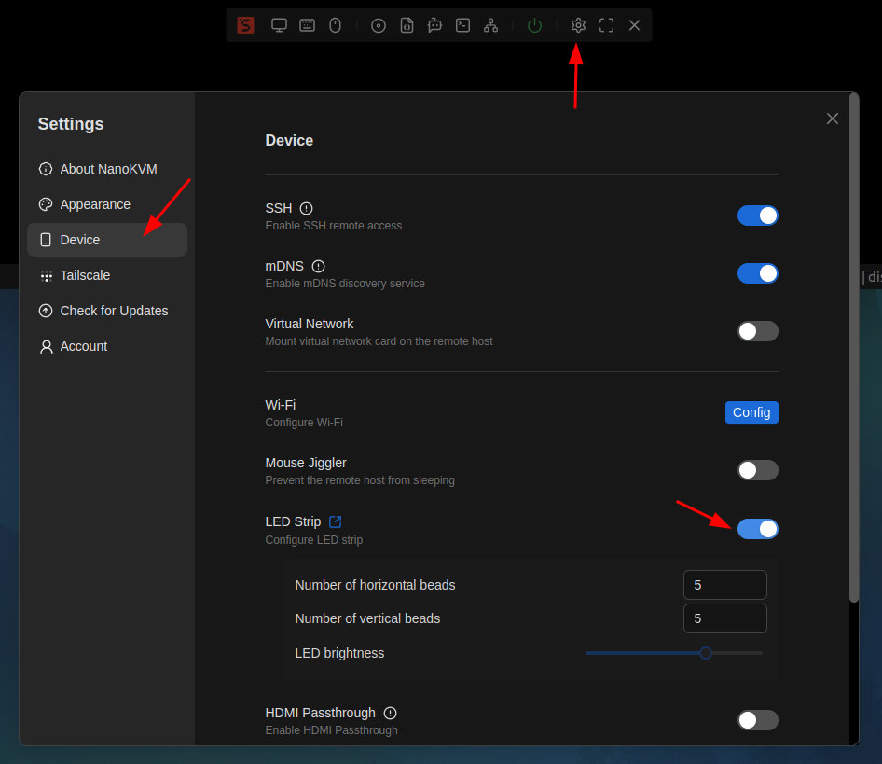Open the Appearance settings section
The image size is (882, 764).
[95, 204]
